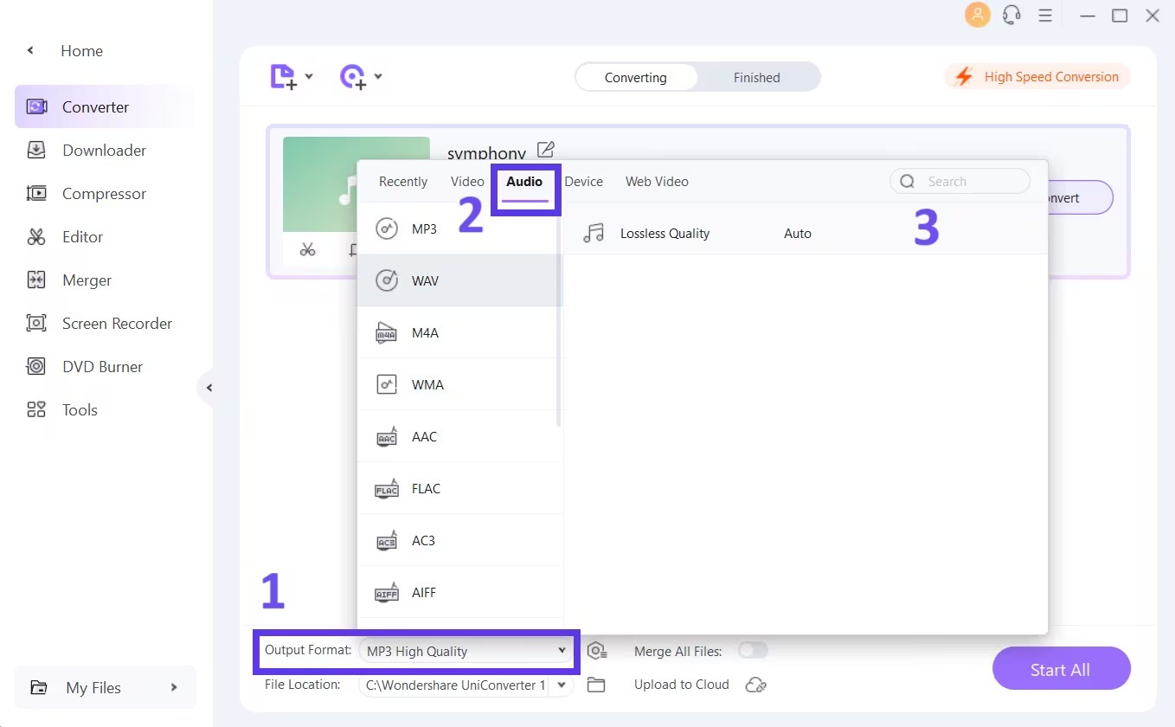Open My Files in the sidebar

pos(105,687)
